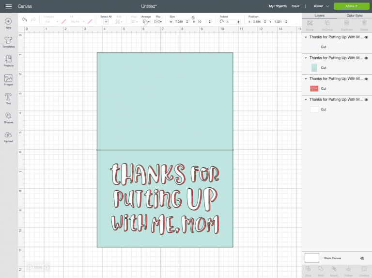Viewport: 372px width, 278px height.
Task: Select the white layer color swatch
Action: point(314,109)
